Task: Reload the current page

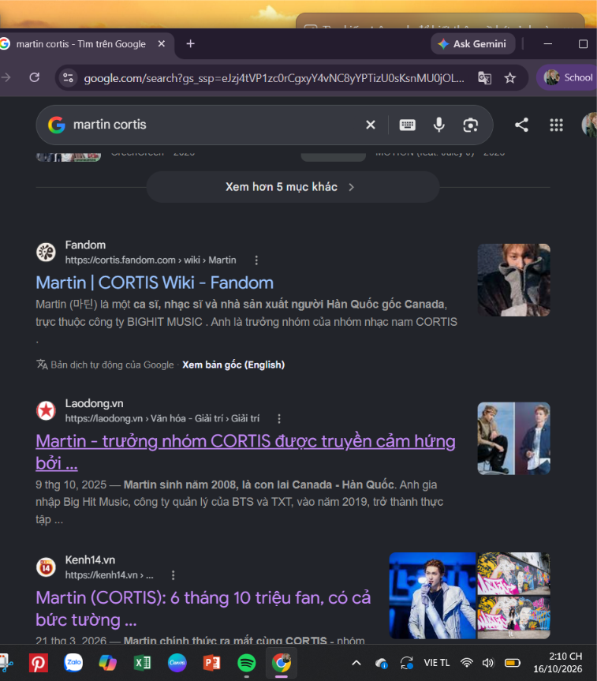Action: point(34,78)
